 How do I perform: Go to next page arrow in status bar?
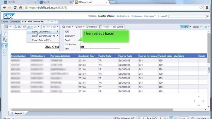161,118
